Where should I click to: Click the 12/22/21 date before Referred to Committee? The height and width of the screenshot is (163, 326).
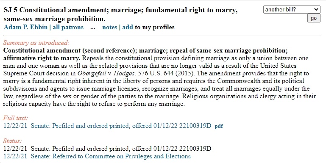tap(15, 156)
